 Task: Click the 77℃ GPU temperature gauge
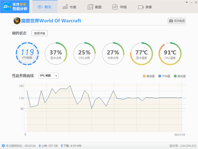[142, 54]
